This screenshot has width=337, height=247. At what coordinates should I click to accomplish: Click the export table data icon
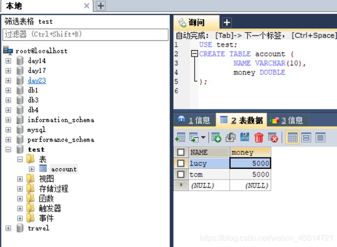pyautogui.click(x=180, y=138)
